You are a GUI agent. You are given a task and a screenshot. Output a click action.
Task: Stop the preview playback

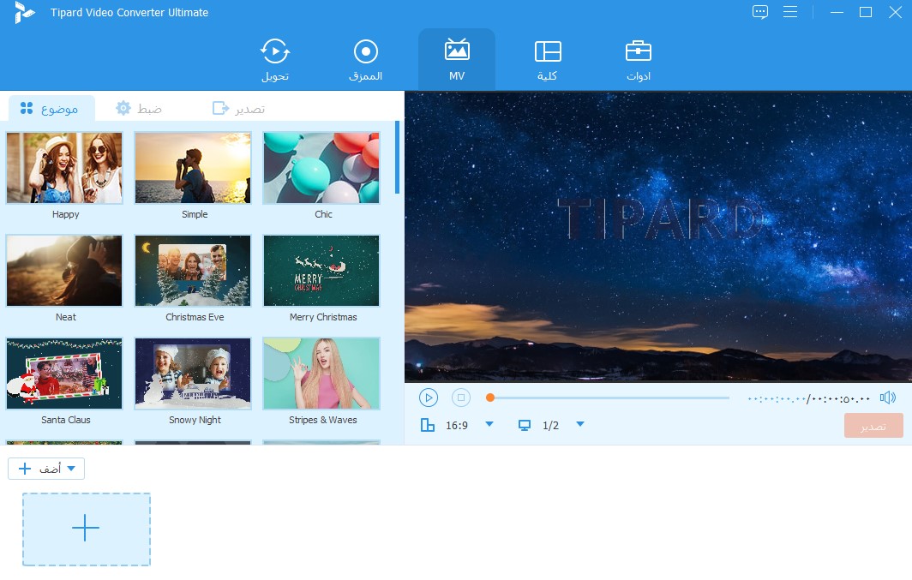pos(460,398)
